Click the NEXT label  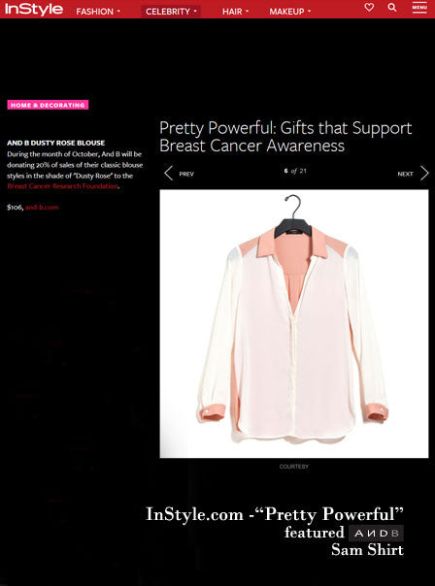click(x=405, y=174)
